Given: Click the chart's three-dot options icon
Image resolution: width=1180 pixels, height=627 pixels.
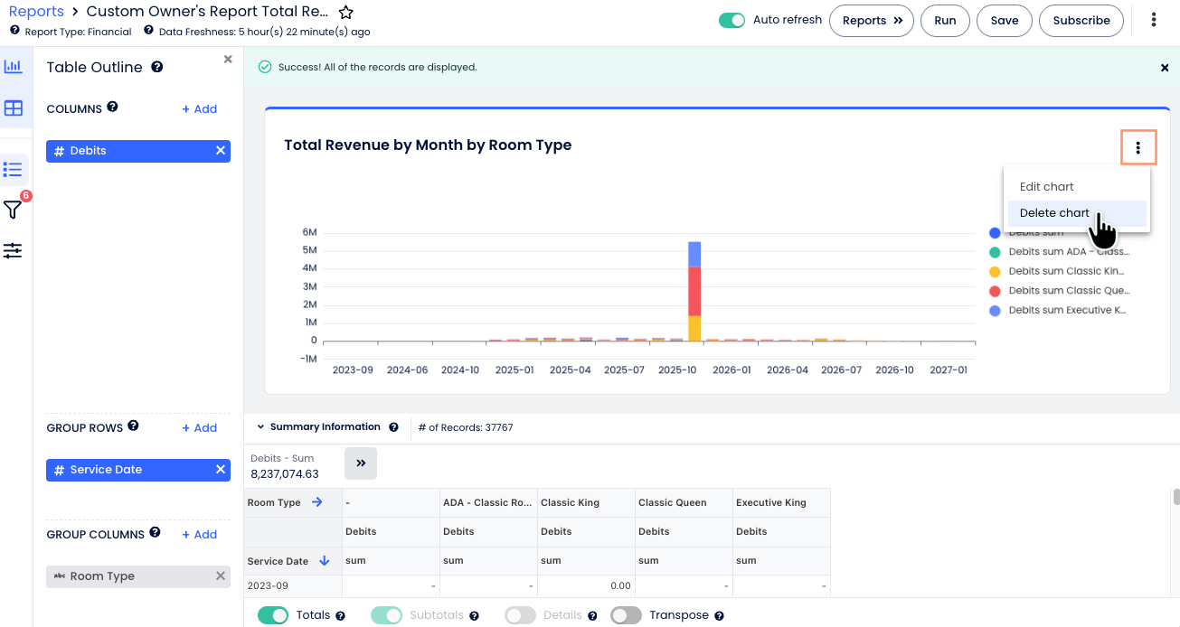Looking at the screenshot, I should [x=1138, y=147].
